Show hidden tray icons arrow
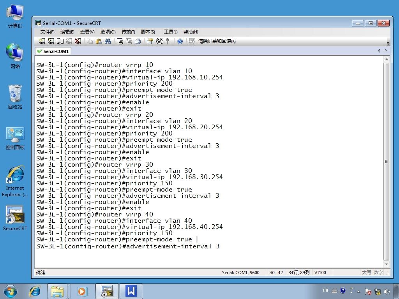 pos(359,292)
